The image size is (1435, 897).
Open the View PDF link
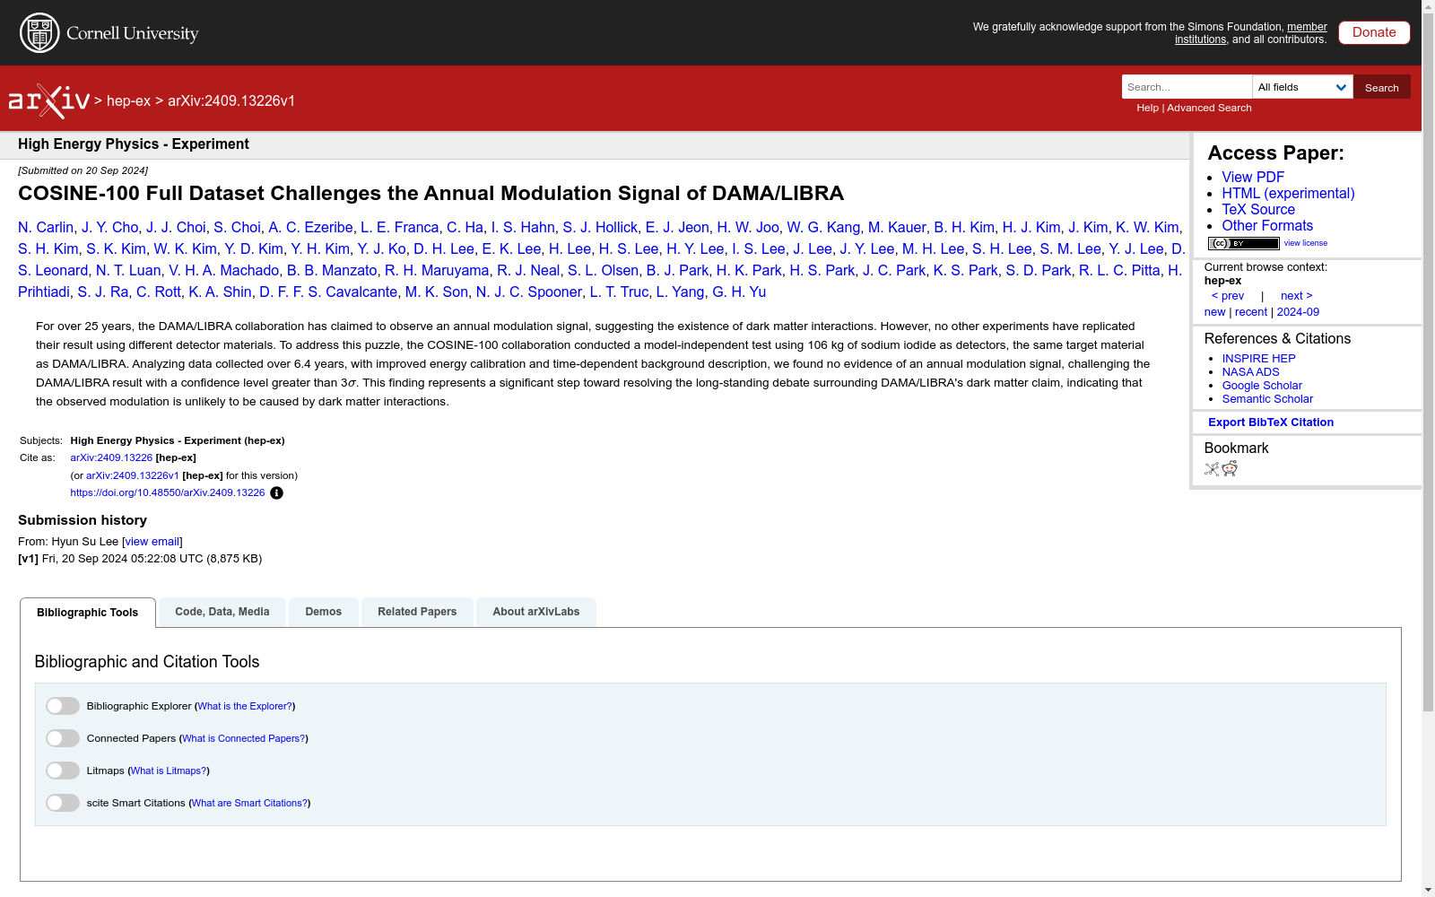click(x=1253, y=178)
